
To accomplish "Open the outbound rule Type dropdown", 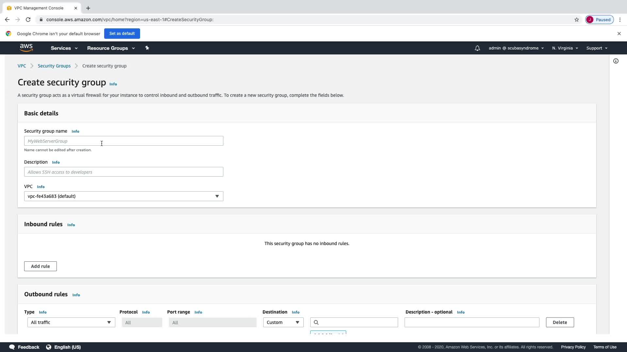I will coord(71,322).
